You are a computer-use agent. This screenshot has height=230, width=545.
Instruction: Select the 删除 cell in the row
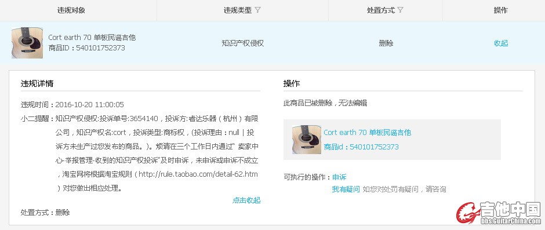pos(386,43)
